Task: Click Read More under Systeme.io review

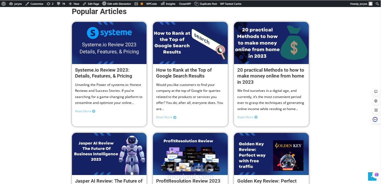Action: [85, 111]
